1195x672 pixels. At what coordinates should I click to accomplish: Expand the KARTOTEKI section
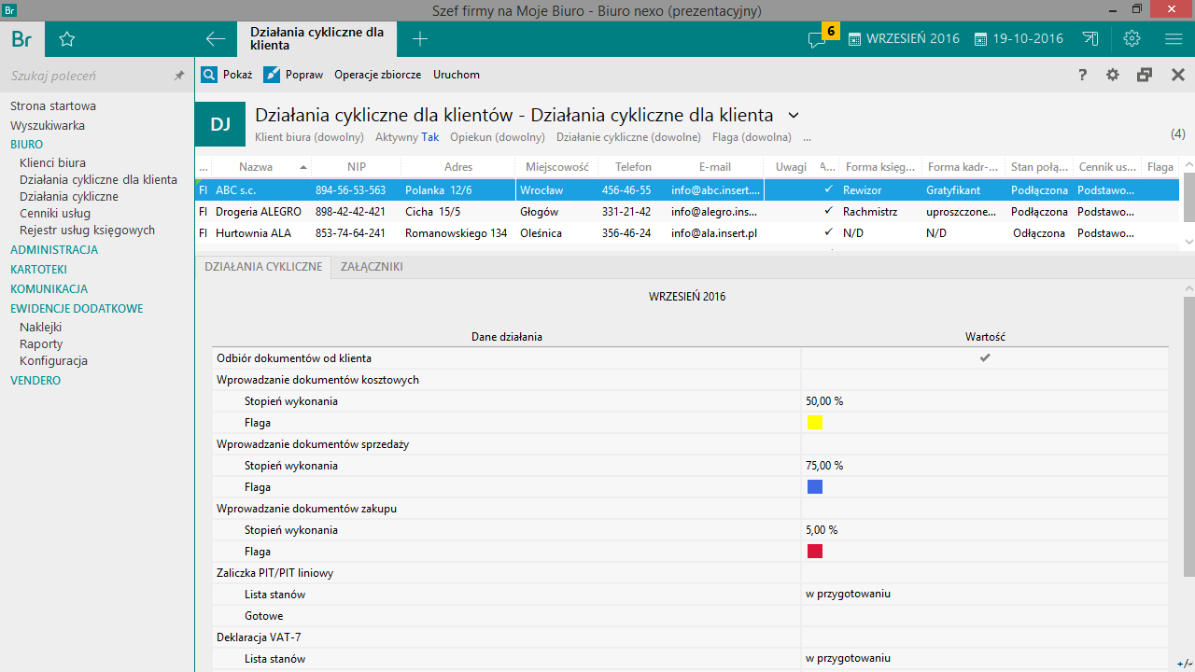tap(38, 270)
